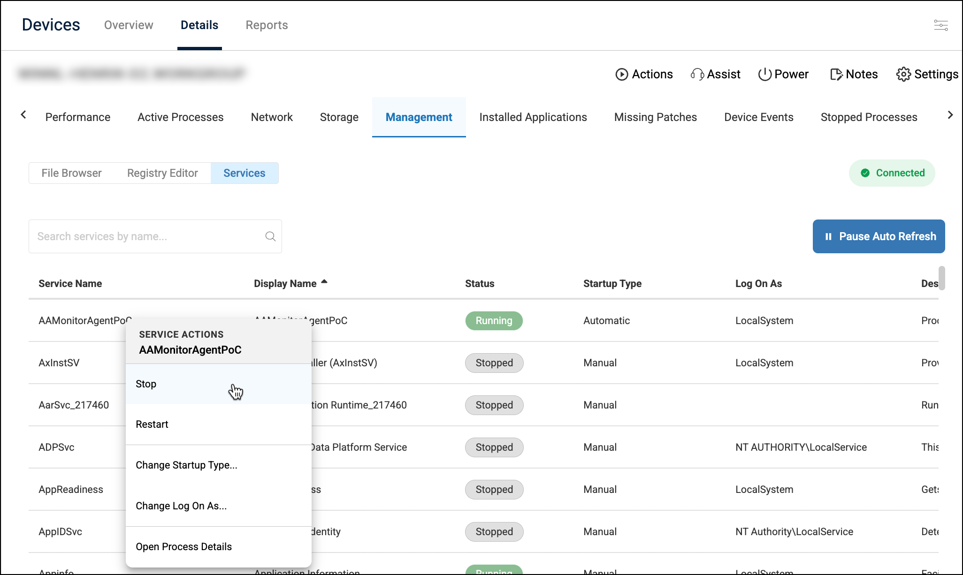Click the Display Name sort arrow
The height and width of the screenshot is (575, 963).
[x=324, y=282]
